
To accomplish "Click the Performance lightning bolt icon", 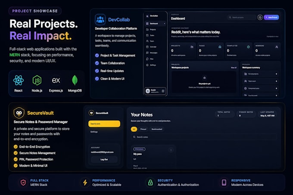I will point(85,183).
